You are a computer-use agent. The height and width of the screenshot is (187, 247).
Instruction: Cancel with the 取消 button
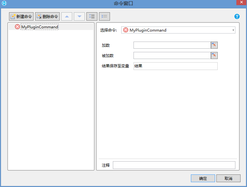[228, 178]
